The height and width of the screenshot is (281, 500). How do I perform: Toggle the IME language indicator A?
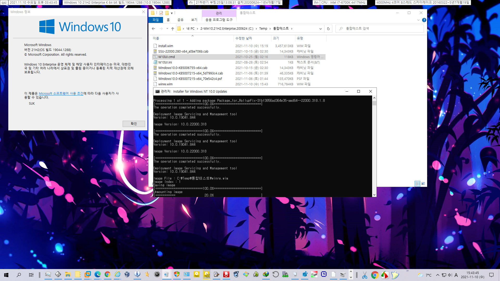pos(456,275)
